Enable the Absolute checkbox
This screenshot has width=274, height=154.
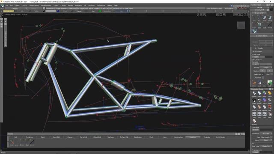tap(263, 77)
